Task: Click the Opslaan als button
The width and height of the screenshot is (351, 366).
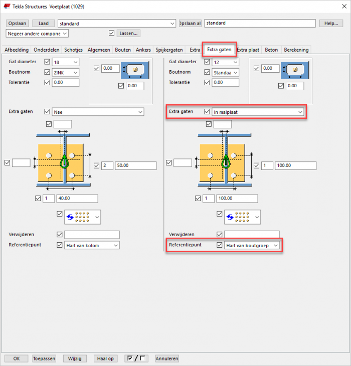Action: coord(190,24)
